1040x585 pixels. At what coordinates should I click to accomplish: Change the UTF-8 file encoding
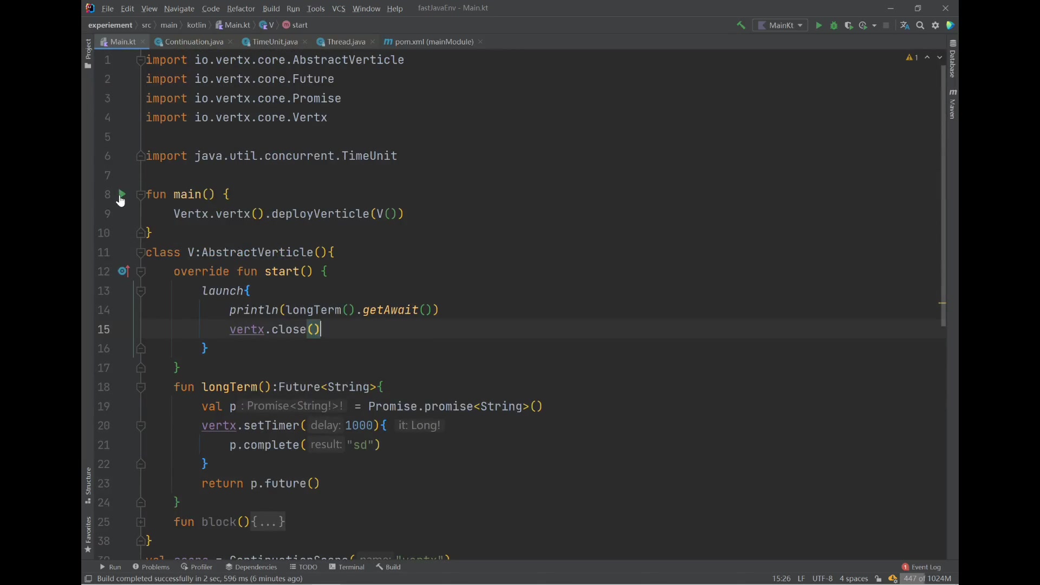click(822, 579)
